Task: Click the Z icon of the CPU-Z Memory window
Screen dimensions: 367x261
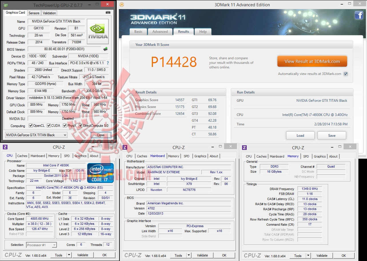Action: coord(244,147)
